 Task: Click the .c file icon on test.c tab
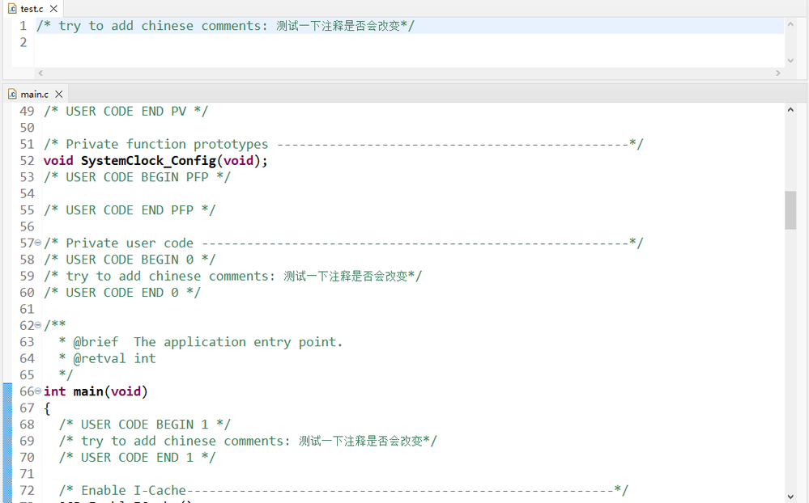tap(13, 9)
